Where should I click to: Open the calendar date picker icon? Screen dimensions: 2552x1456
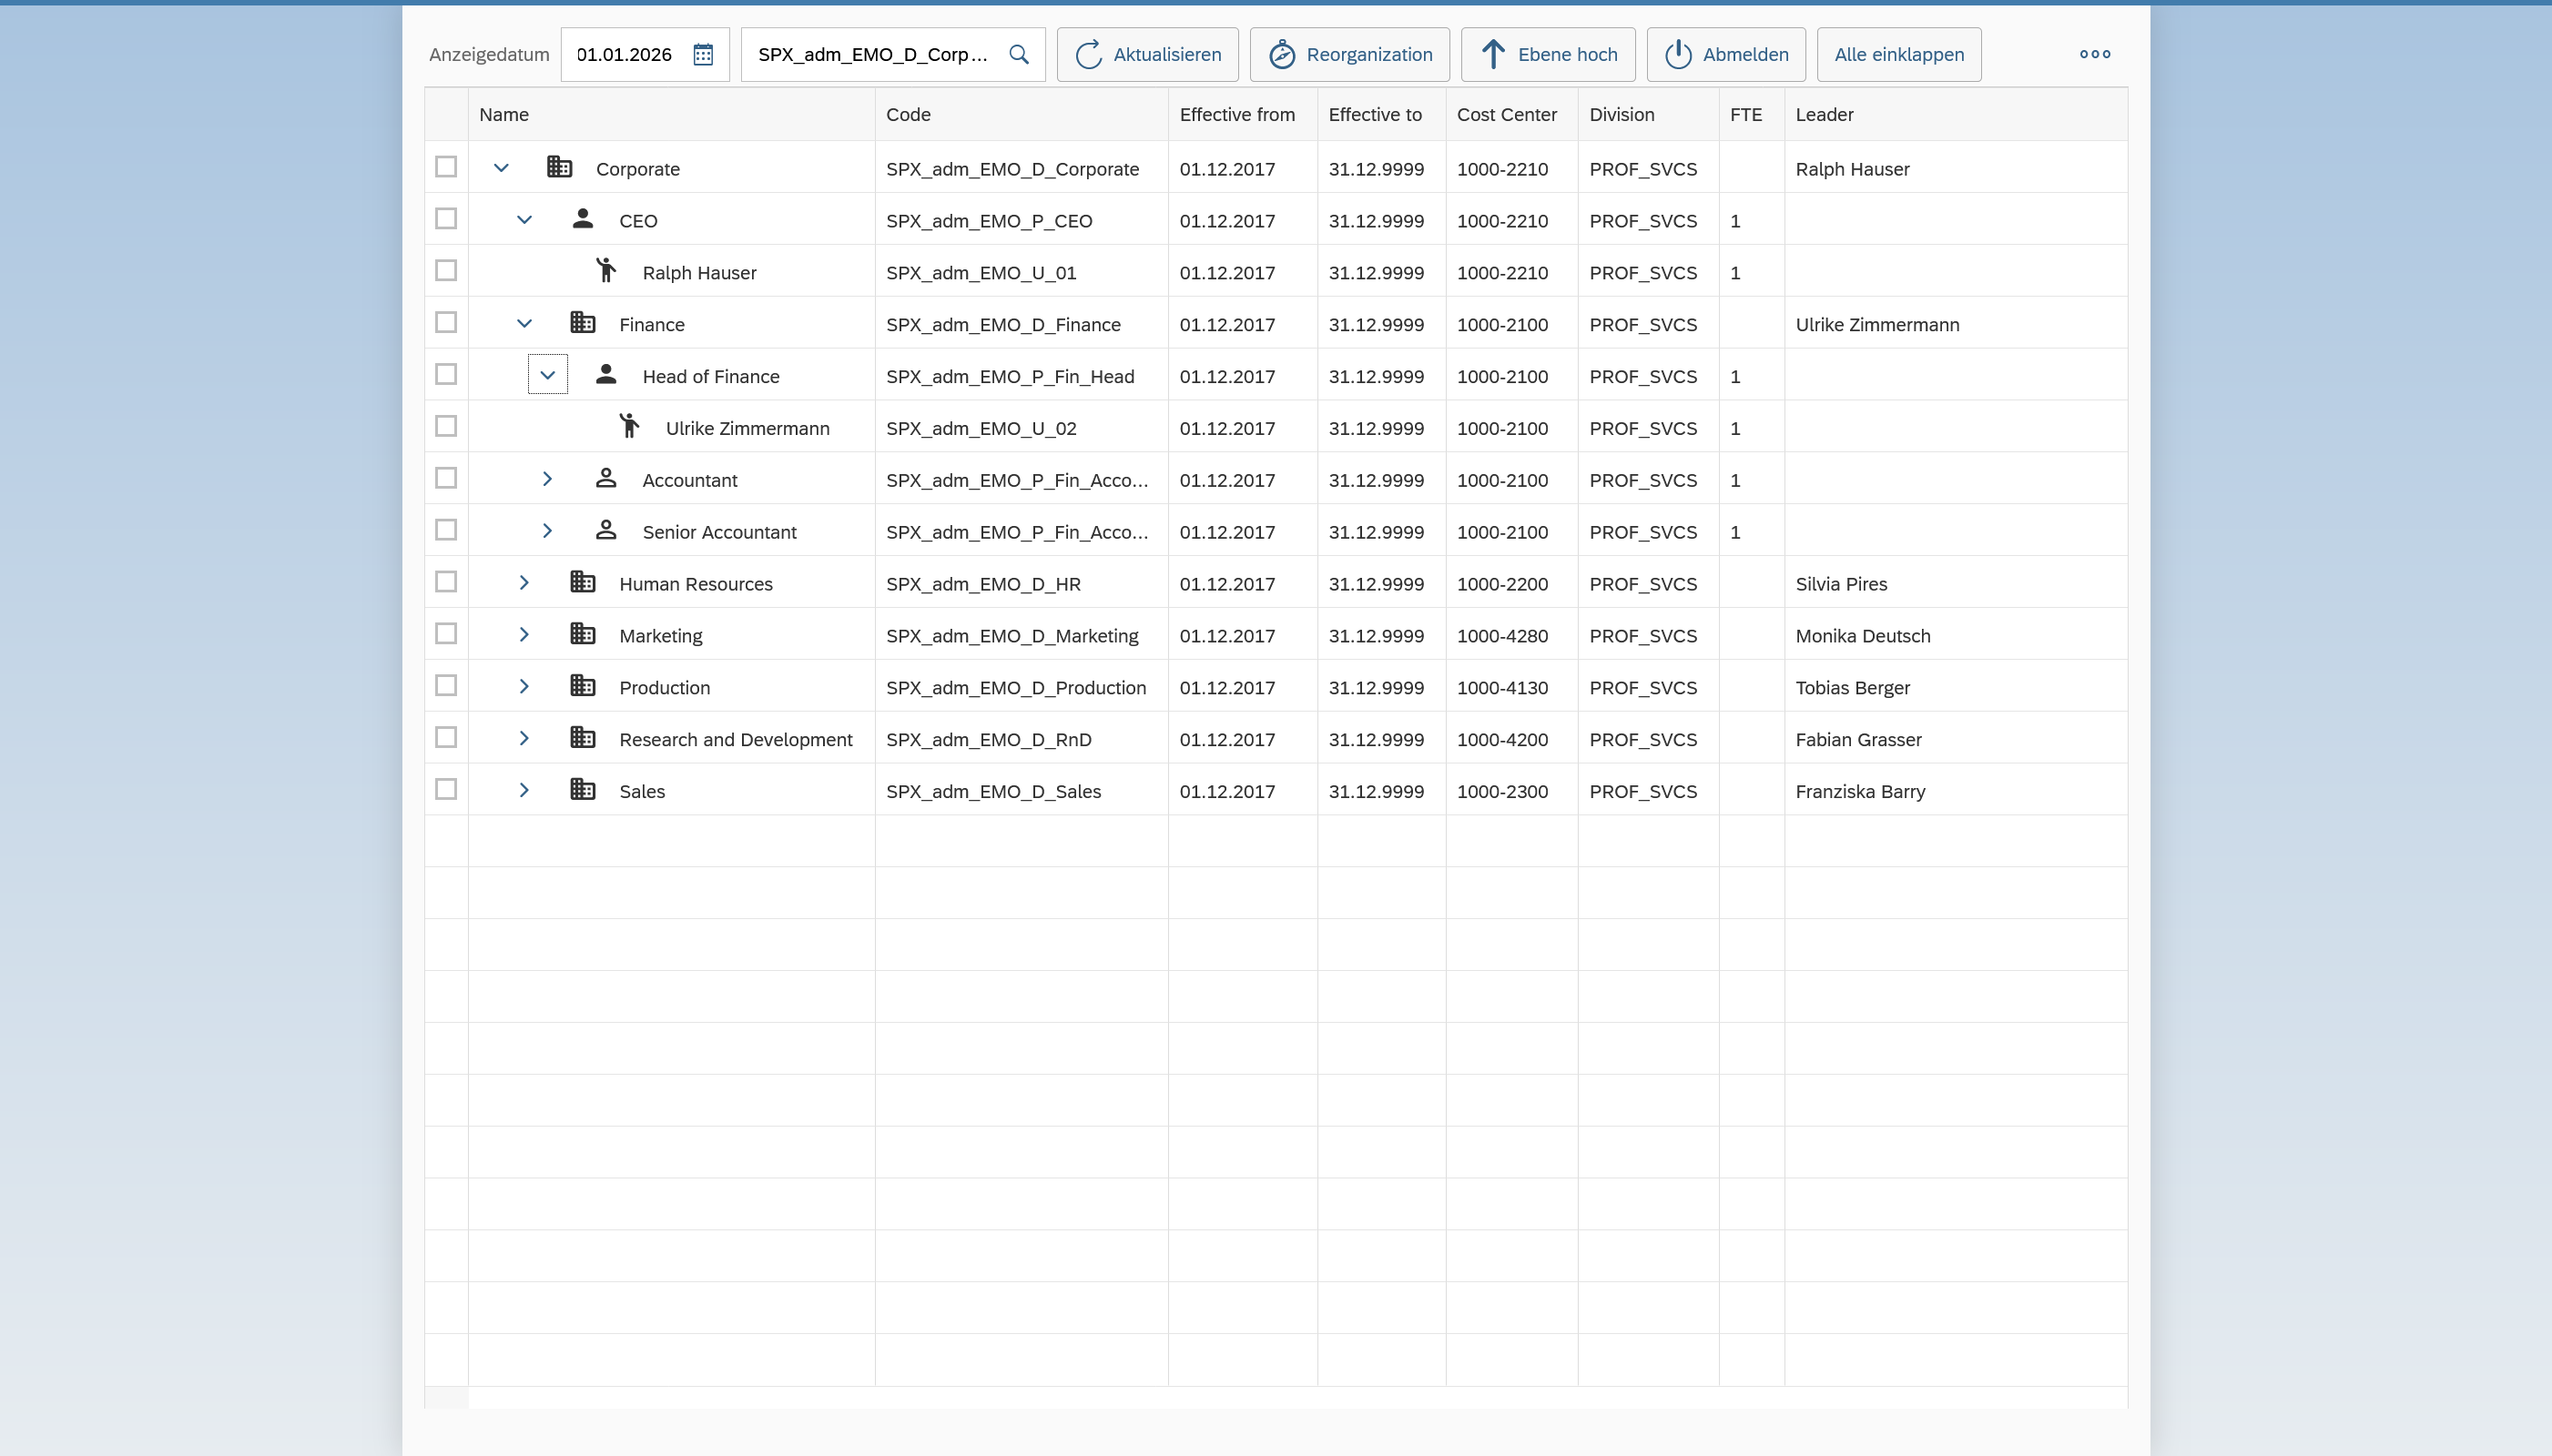click(x=703, y=54)
